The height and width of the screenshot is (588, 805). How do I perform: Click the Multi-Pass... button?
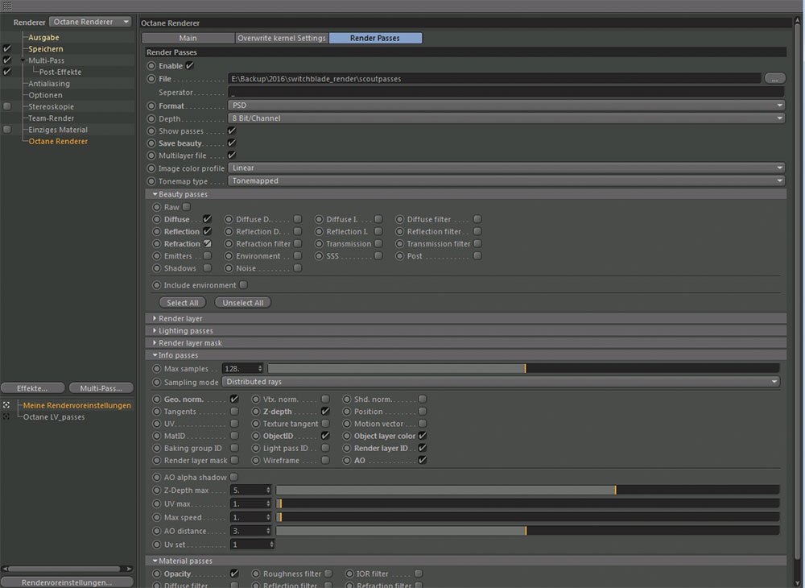coord(101,388)
